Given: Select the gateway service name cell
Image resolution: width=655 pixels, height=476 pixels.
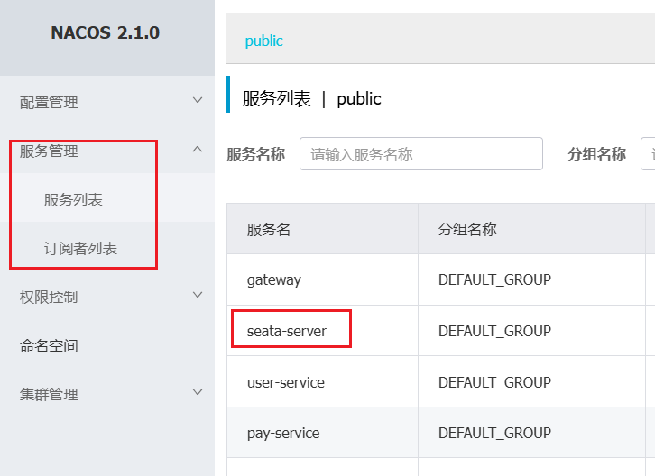Looking at the screenshot, I should (322, 279).
